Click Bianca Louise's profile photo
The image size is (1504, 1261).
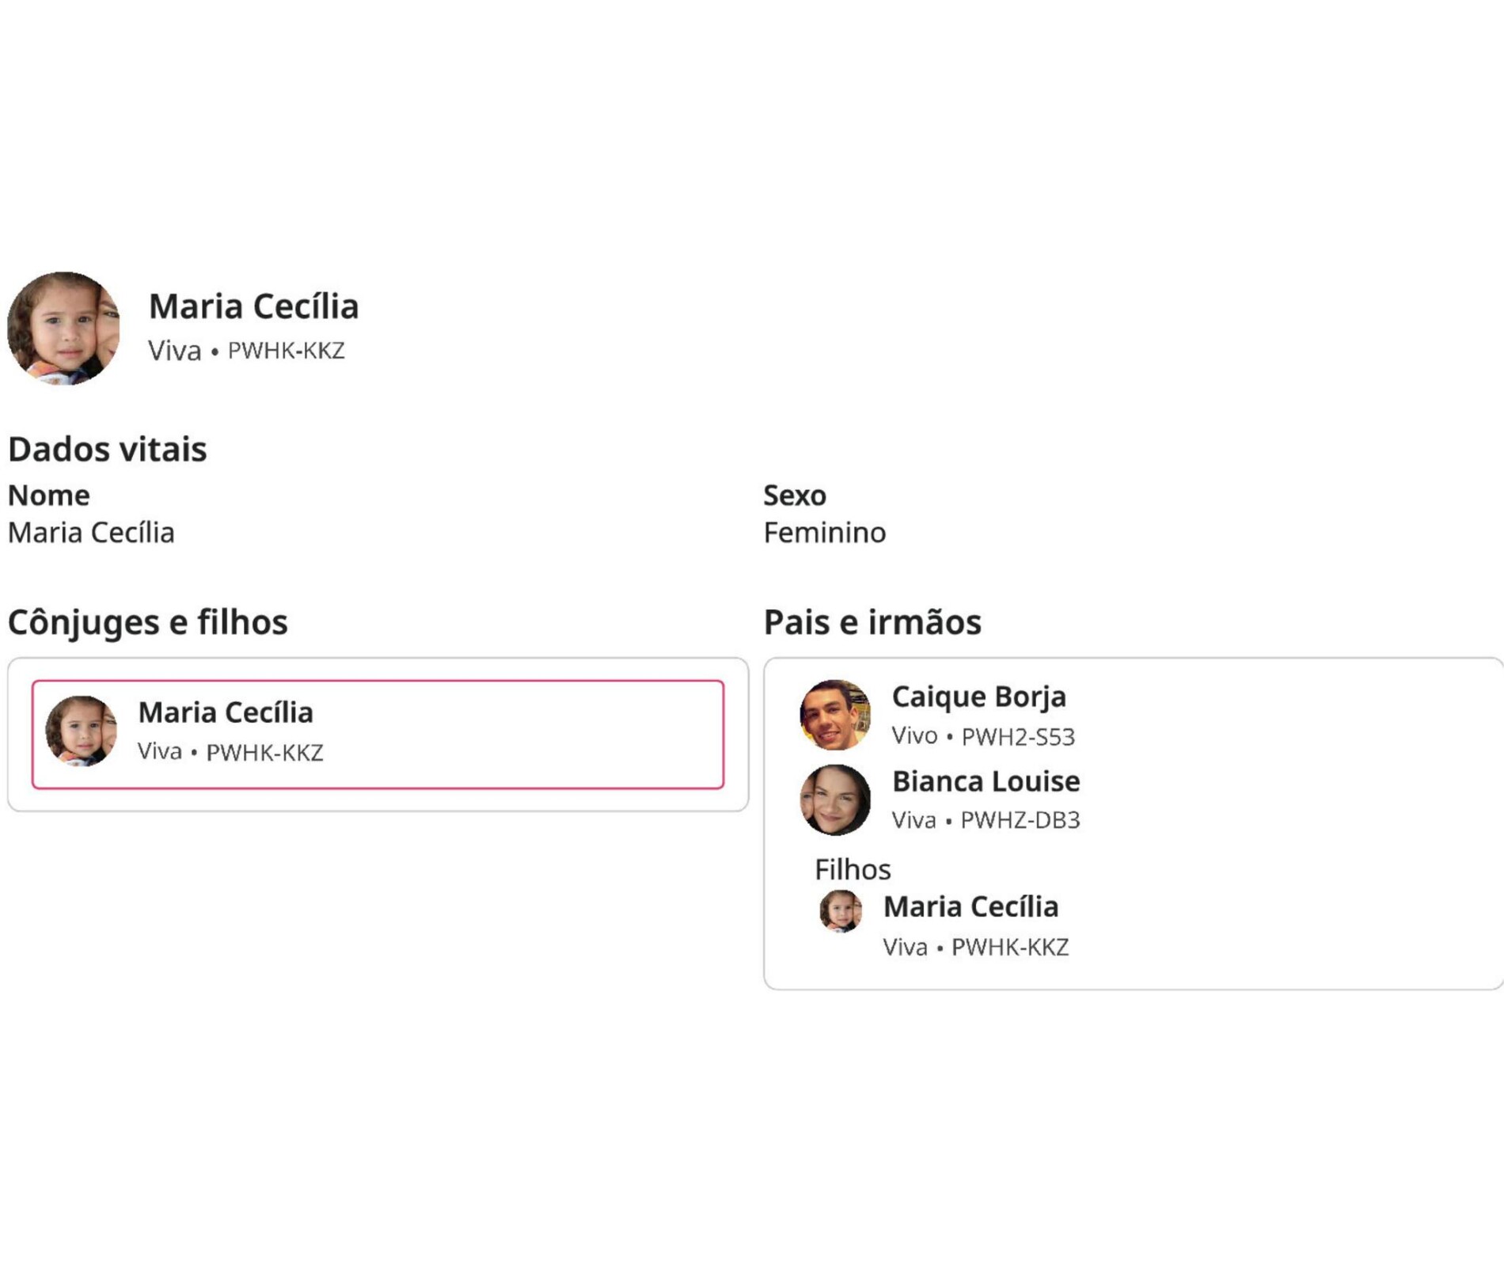(835, 800)
